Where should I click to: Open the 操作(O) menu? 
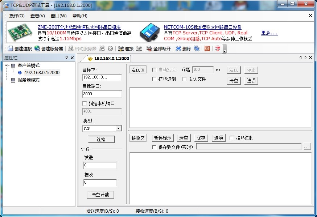[x=17, y=16]
